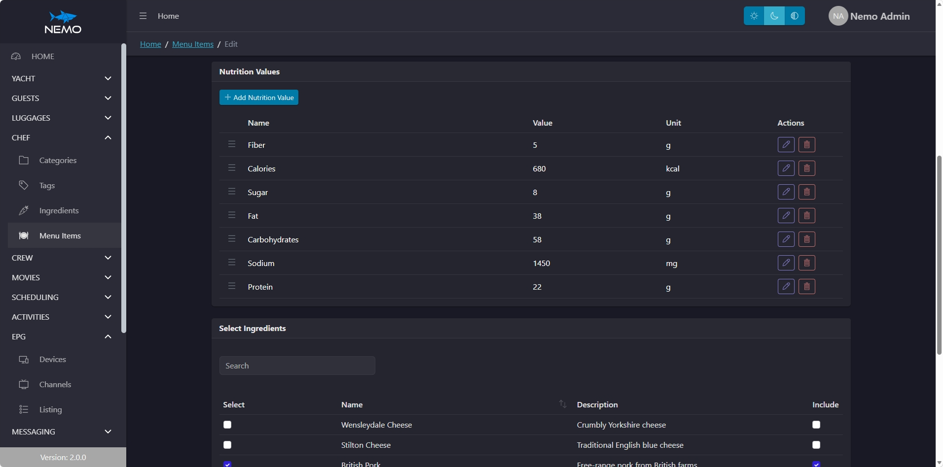The height and width of the screenshot is (467, 943).
Task: Go to HOME in sidebar
Action: tap(62, 56)
